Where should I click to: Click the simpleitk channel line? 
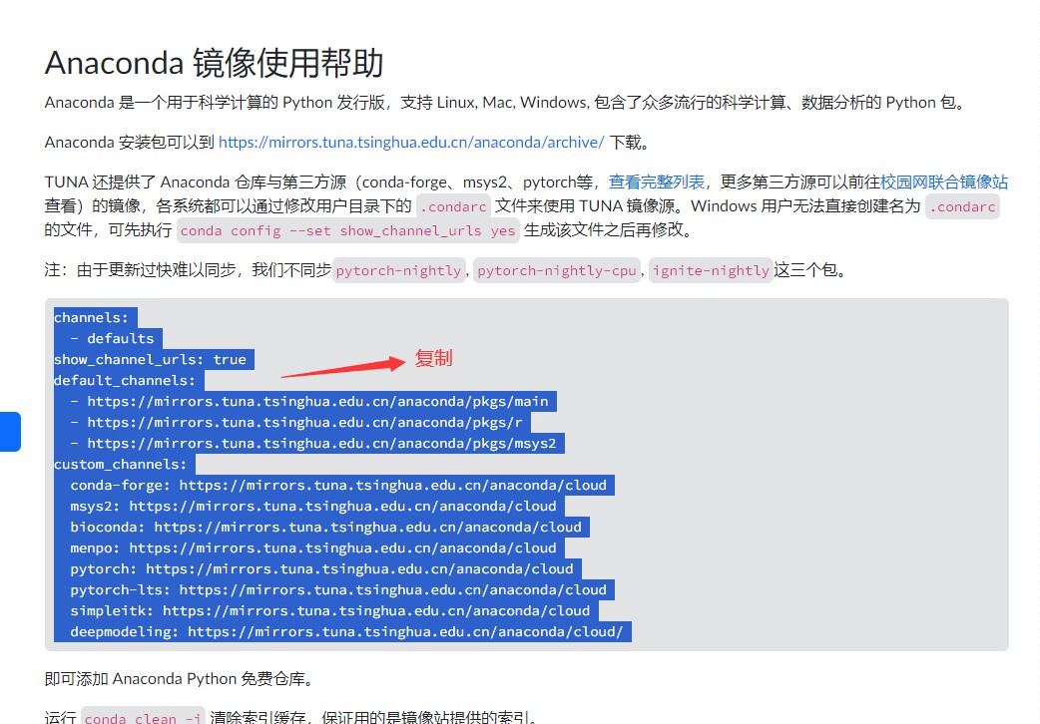pyautogui.click(x=329, y=610)
